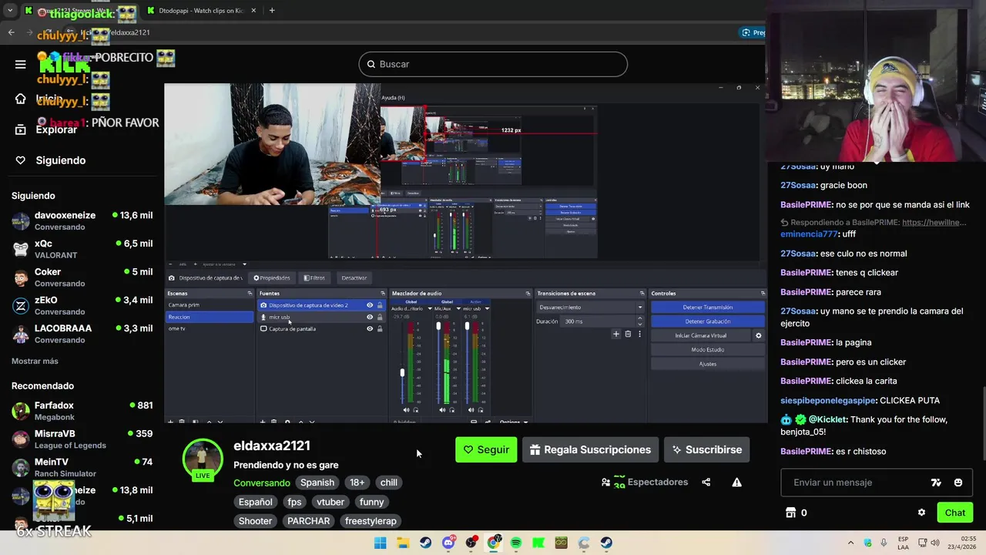Click the Duración 300 ms stepper arrows

tap(639, 321)
